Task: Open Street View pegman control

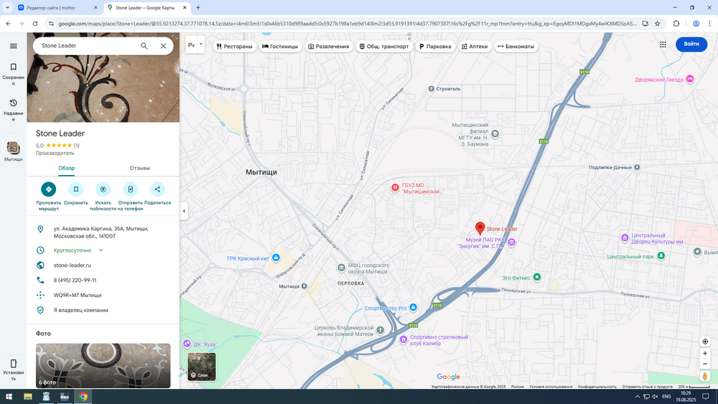Action: tap(705, 377)
